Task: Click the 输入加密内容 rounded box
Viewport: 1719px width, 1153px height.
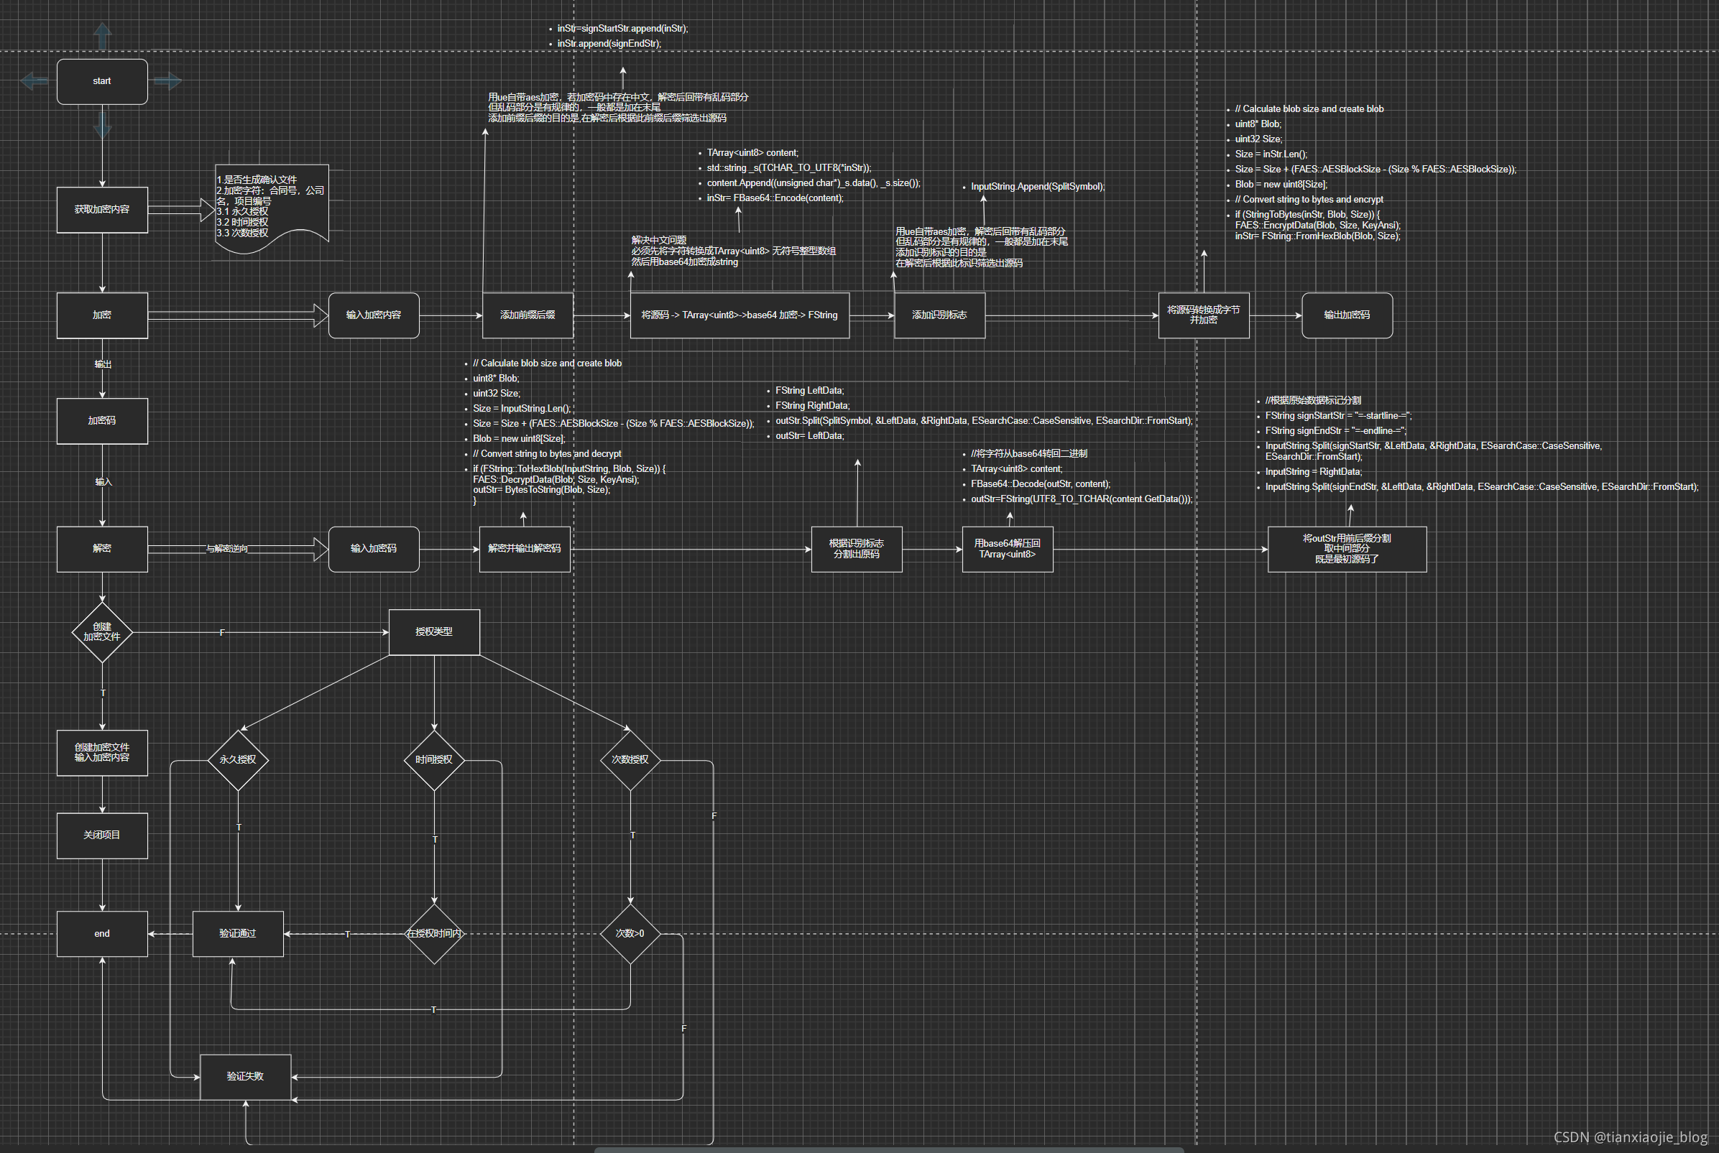Action: tap(374, 315)
